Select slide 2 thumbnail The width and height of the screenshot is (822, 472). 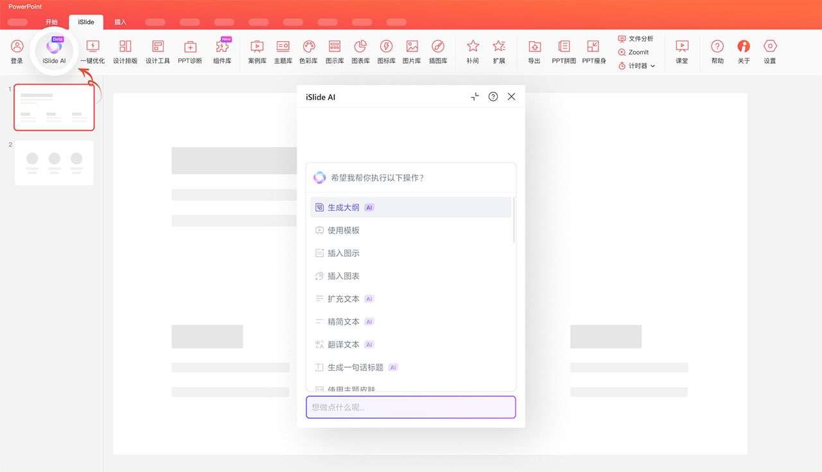54,162
